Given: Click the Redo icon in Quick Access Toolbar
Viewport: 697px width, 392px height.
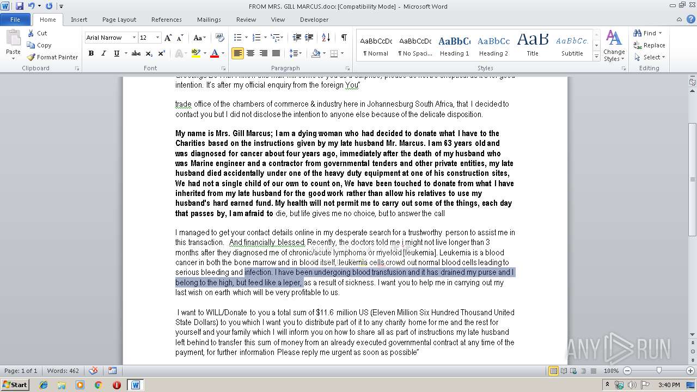Looking at the screenshot, I should [x=49, y=6].
